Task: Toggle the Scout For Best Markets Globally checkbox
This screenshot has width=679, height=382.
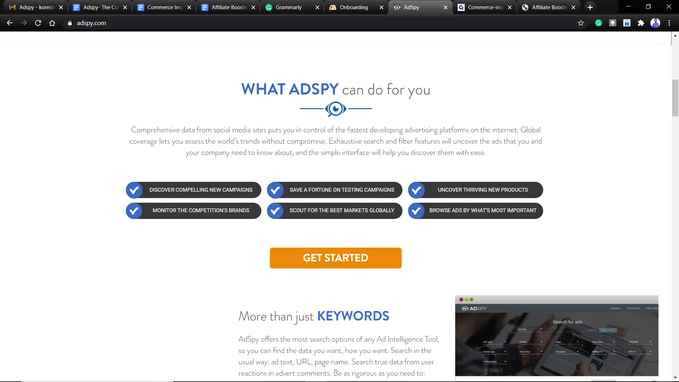Action: (275, 210)
